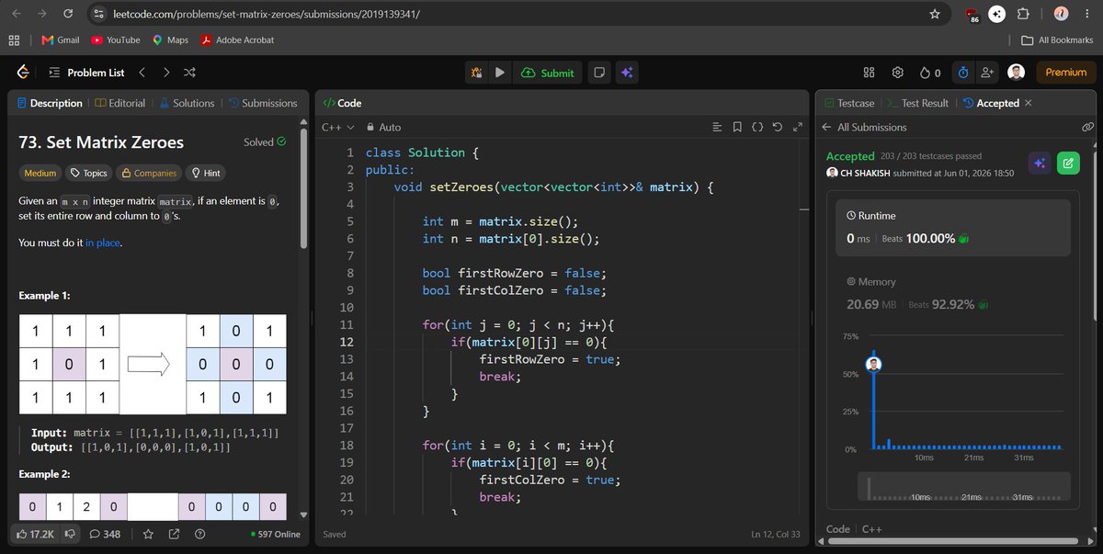Go to previous problem arrow

(x=142, y=73)
